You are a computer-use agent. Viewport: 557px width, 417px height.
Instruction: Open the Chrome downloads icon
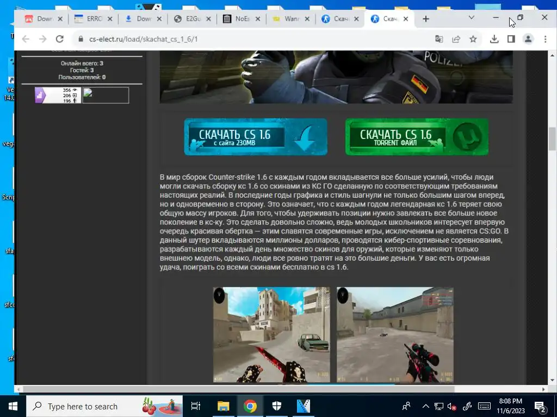[494, 39]
